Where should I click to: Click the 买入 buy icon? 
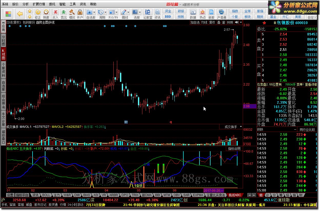[x=55, y=14]
